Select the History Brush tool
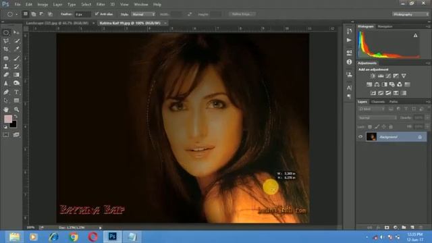 point(16,66)
